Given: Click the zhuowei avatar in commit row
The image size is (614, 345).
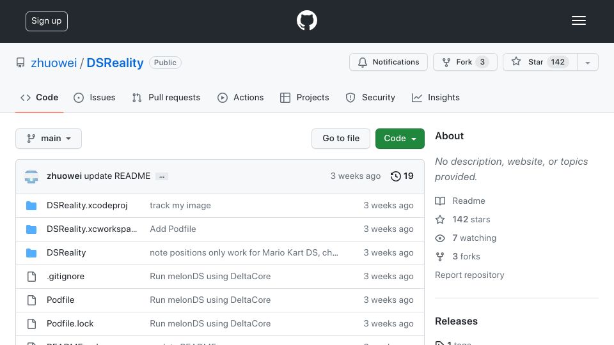Looking at the screenshot, I should (31, 176).
